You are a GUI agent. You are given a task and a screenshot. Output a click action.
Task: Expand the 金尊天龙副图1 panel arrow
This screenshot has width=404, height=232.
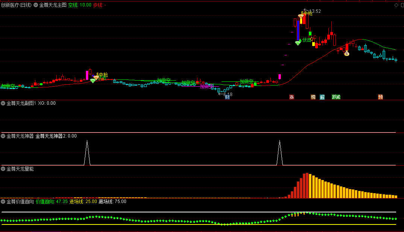point(3,103)
